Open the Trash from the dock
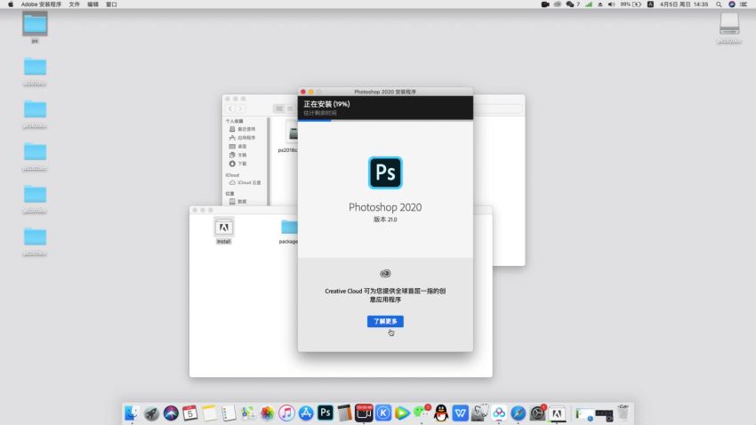This screenshot has height=425, width=756. (x=623, y=413)
